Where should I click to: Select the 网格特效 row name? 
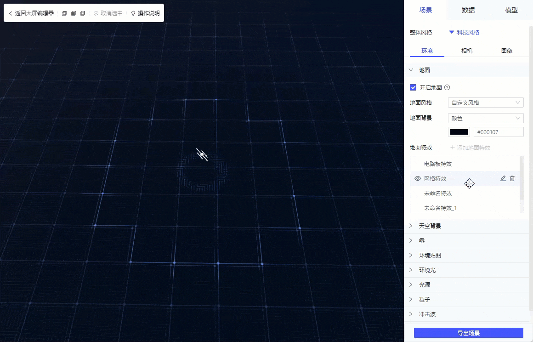click(x=435, y=178)
